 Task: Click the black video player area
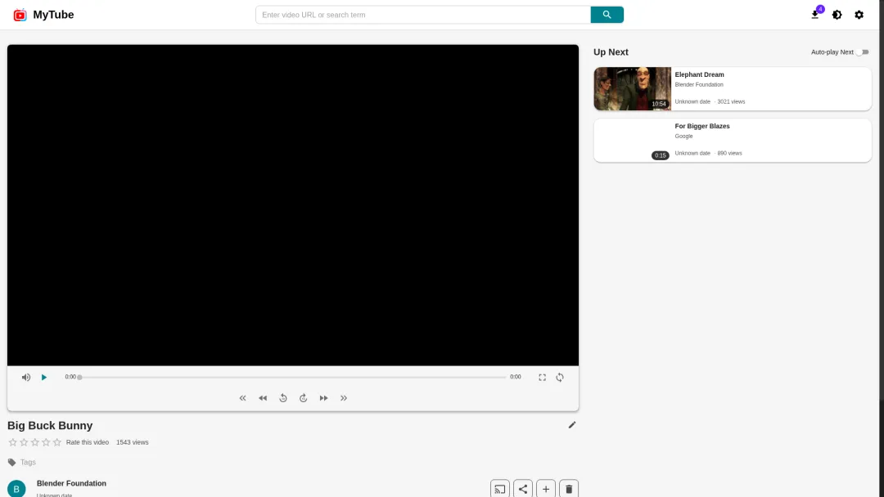pyautogui.click(x=292, y=205)
